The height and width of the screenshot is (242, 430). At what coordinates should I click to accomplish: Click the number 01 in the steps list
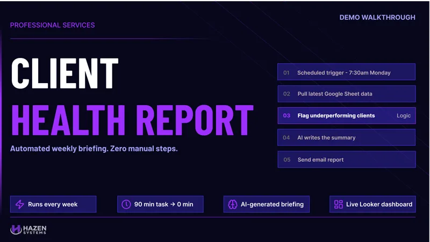[x=286, y=73]
